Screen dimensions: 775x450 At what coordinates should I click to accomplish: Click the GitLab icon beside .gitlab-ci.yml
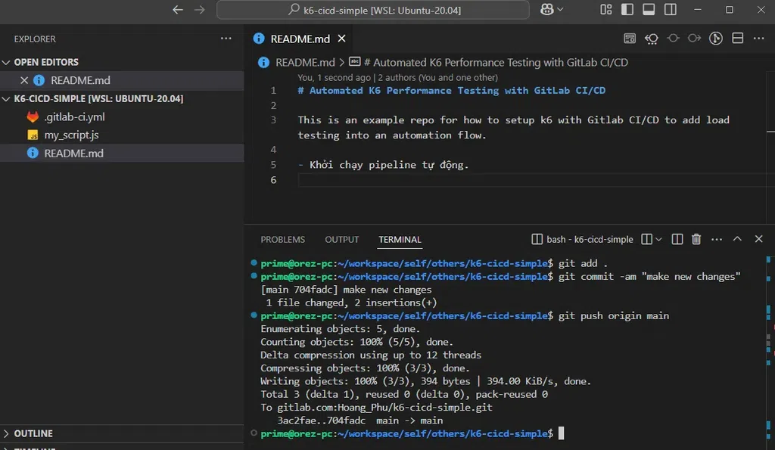33,117
